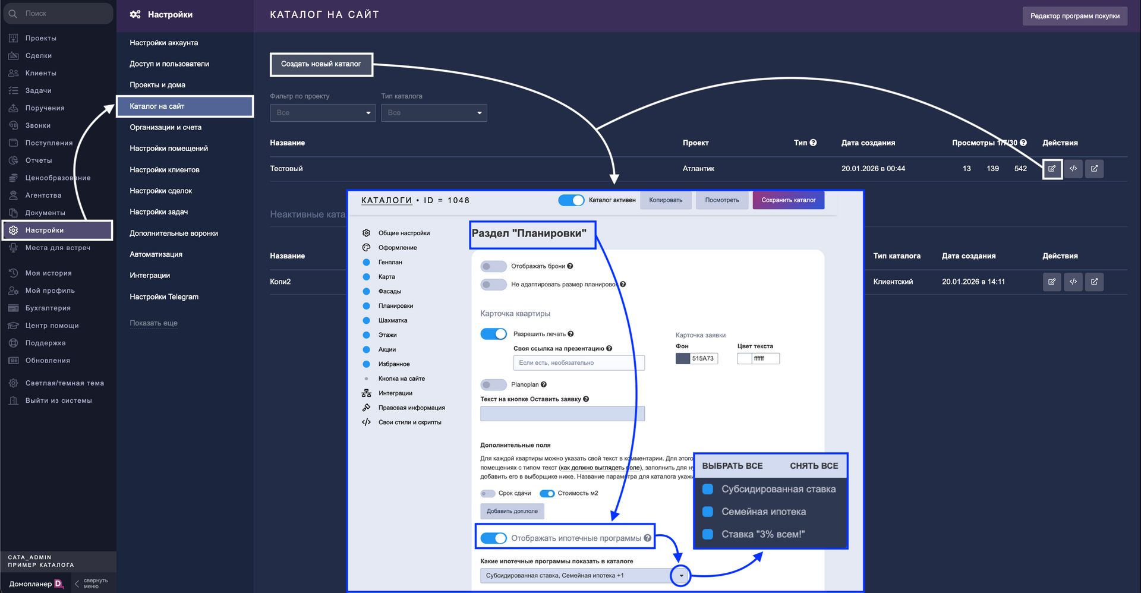
Task: Edit the Копи2 catalog with pencil icon
Action: (x=1052, y=282)
